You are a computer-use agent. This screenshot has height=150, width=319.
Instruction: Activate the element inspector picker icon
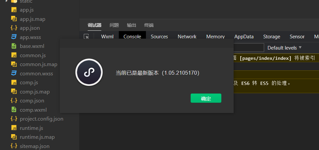(86, 37)
